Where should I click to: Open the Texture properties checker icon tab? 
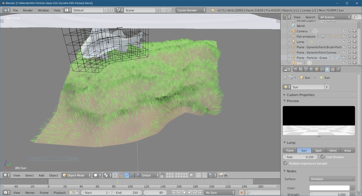coord(332,69)
